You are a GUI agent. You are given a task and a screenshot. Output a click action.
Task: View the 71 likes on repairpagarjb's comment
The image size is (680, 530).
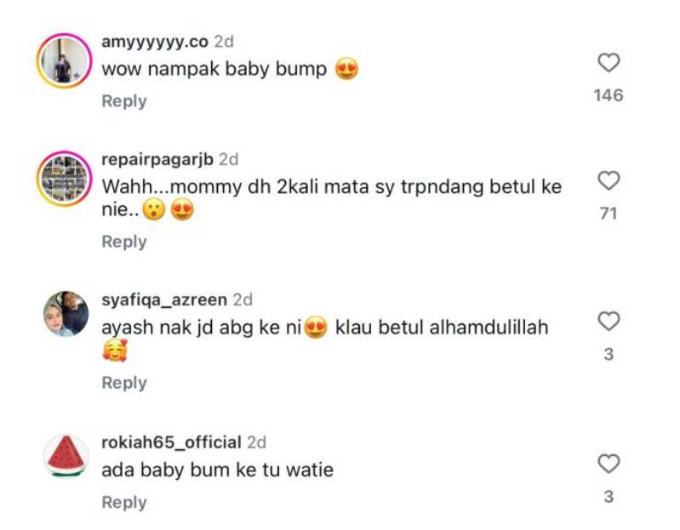[x=609, y=214]
